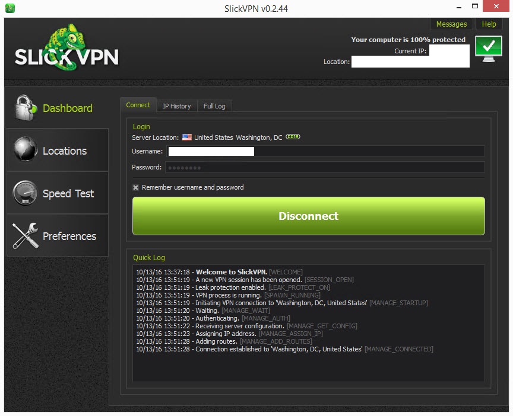Open the Speed Test section

coord(58,193)
